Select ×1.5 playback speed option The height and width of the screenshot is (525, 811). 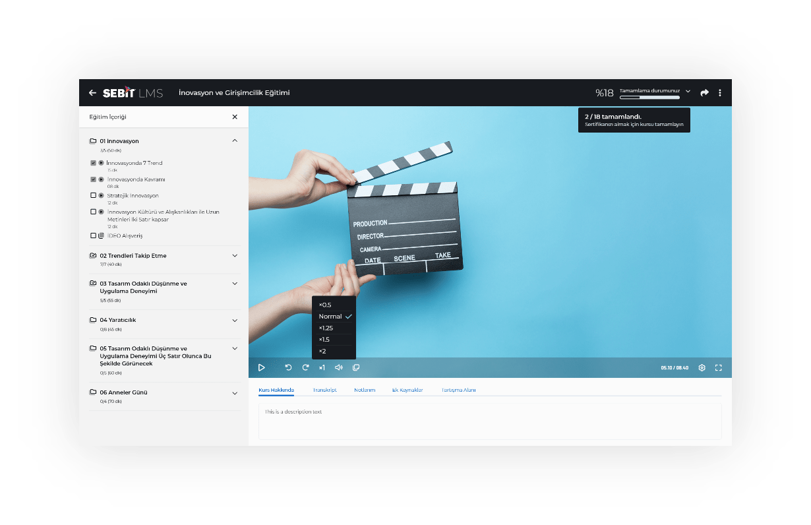point(325,339)
